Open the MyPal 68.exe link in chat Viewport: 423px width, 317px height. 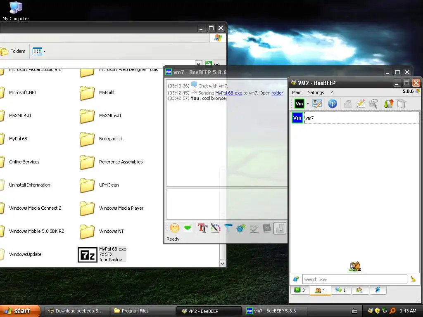(x=229, y=93)
